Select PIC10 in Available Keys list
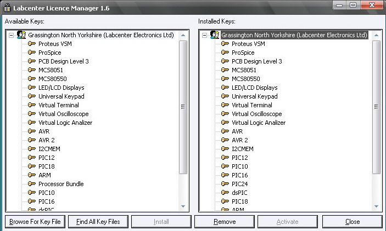This screenshot has height=231, width=386. pos(47,193)
